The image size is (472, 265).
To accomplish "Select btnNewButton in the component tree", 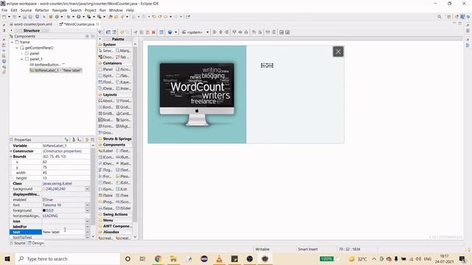I will tap(47, 65).
